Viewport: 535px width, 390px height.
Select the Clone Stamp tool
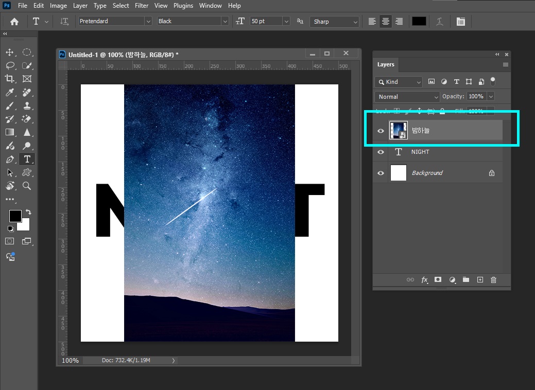coord(27,105)
